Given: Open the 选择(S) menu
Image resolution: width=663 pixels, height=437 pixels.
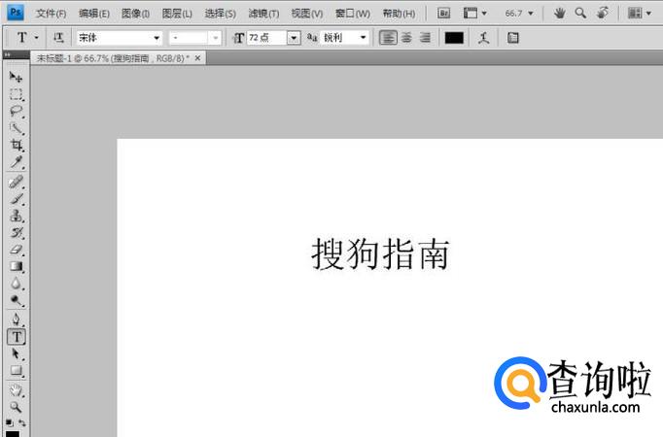Looking at the screenshot, I should pos(220,14).
